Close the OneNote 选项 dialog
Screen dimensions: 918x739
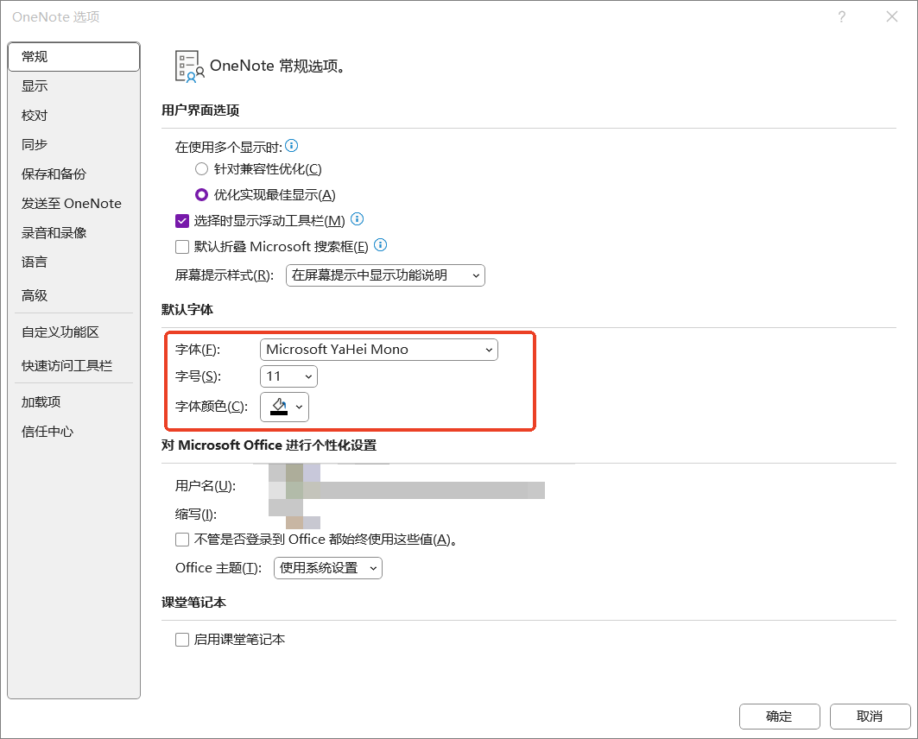click(891, 17)
